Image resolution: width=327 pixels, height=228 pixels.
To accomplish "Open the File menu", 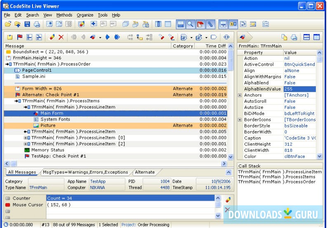I will pos(7,15).
